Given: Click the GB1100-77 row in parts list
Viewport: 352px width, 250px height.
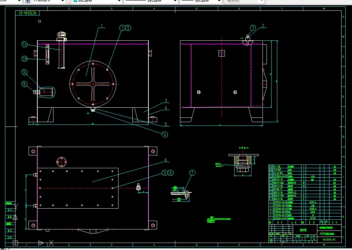Looking at the screenshot, I should coord(305,189).
